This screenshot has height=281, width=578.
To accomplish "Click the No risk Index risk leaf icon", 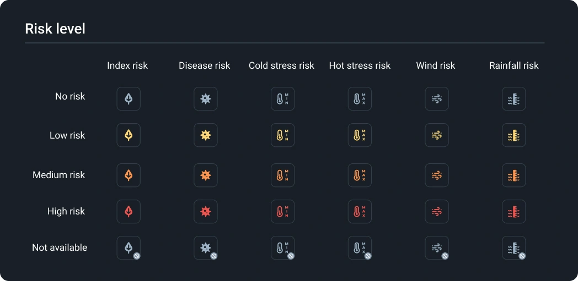I will (129, 99).
